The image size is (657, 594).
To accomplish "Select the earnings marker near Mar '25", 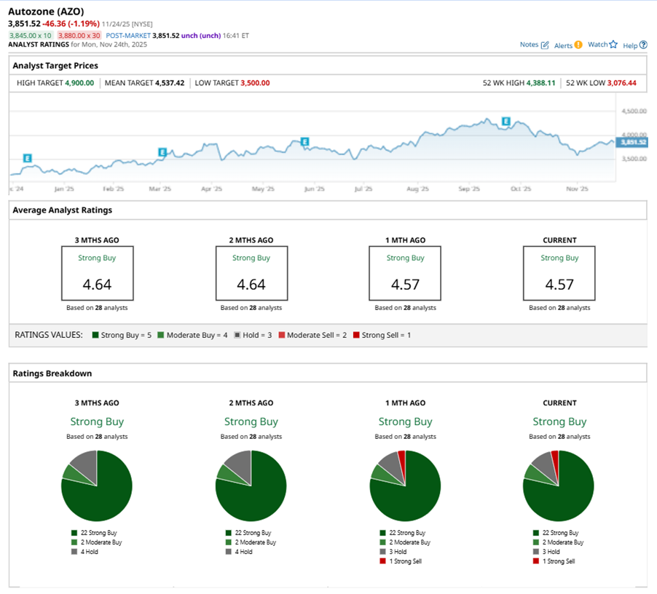I will pos(162,152).
